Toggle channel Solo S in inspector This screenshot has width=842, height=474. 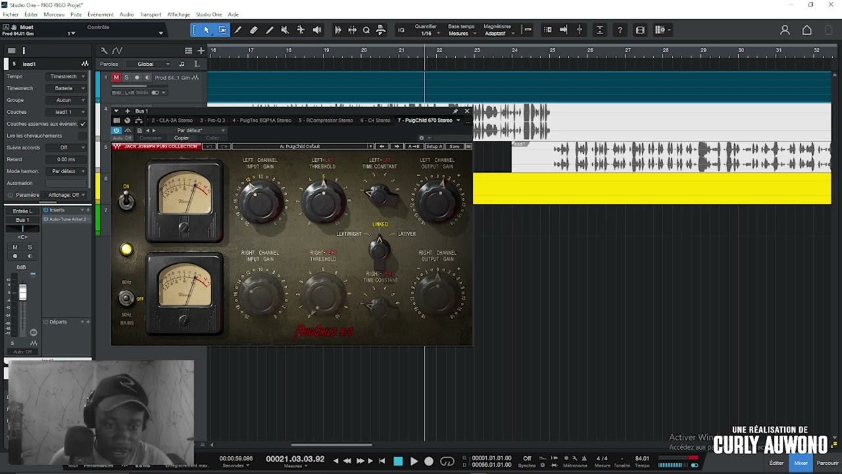point(30,248)
